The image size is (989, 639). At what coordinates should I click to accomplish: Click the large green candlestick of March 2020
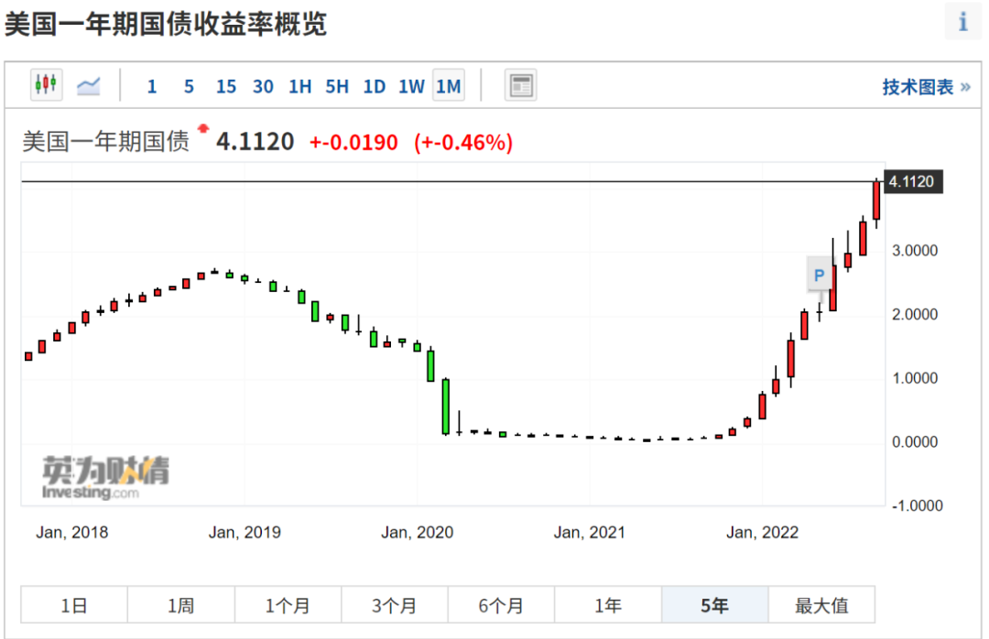click(446, 406)
